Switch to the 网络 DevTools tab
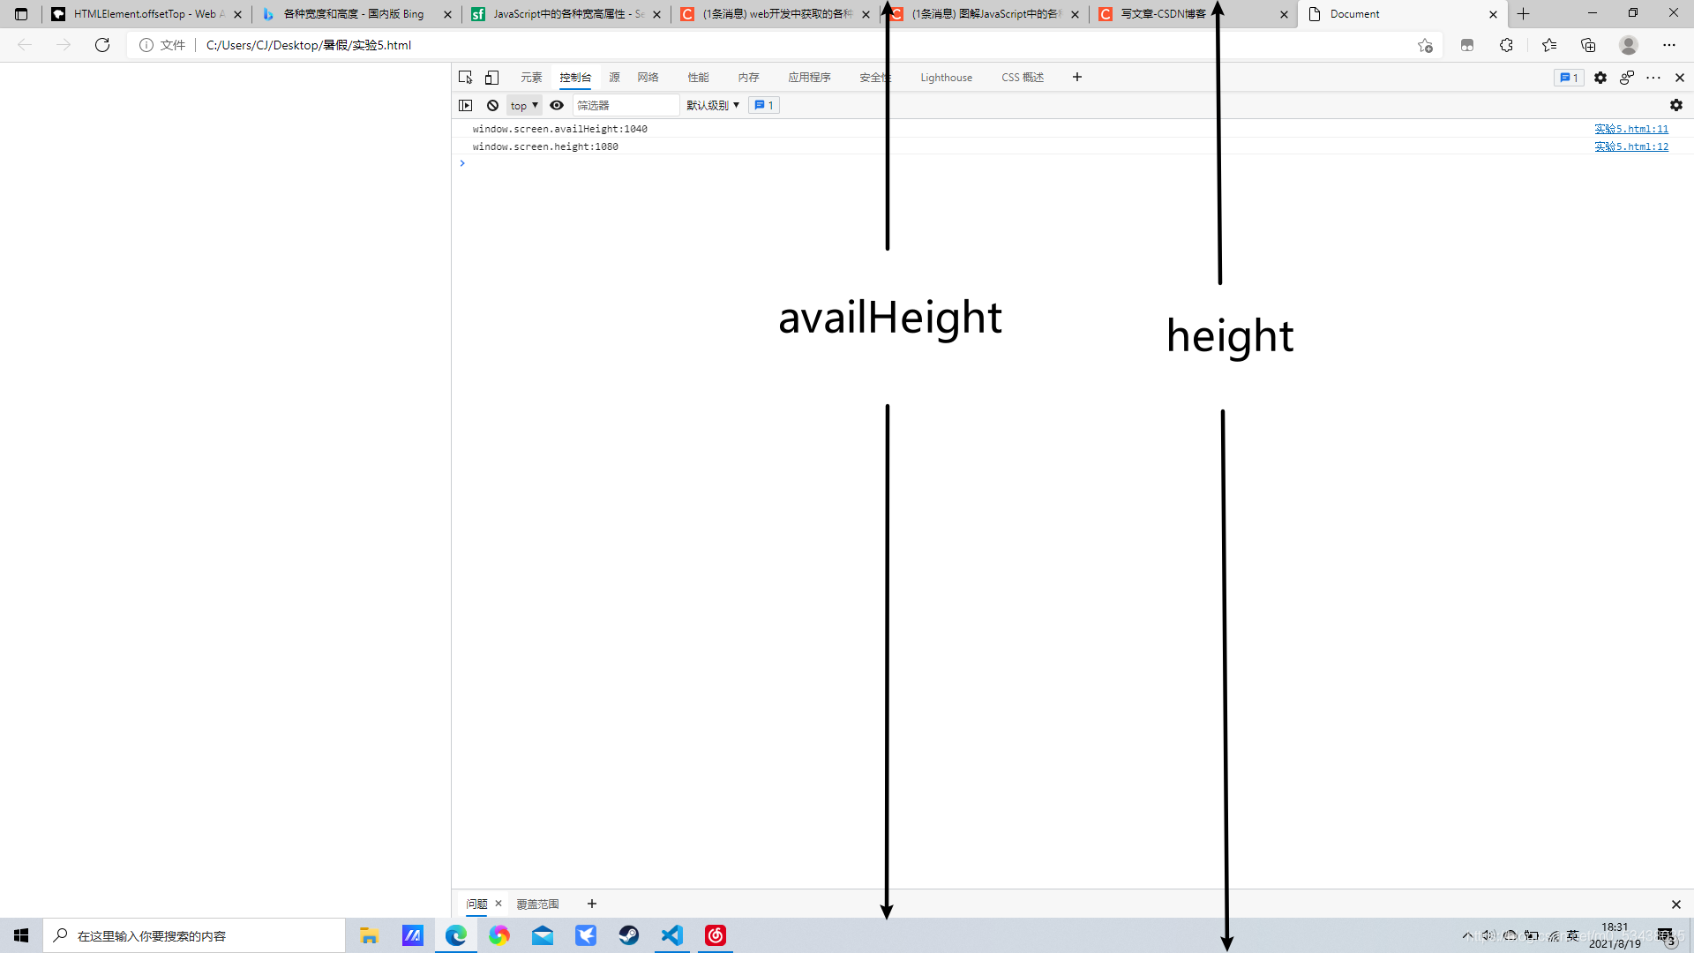 point(648,78)
